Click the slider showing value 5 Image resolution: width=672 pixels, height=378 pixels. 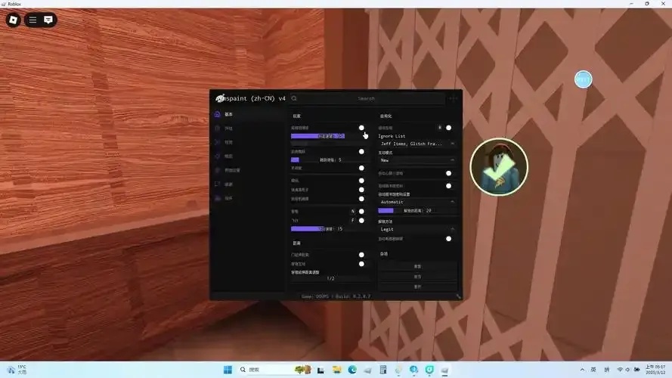330,160
